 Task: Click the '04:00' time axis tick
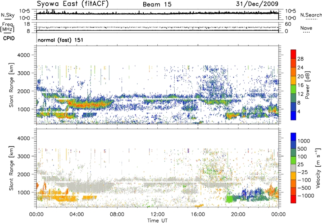(x=76, y=215)
